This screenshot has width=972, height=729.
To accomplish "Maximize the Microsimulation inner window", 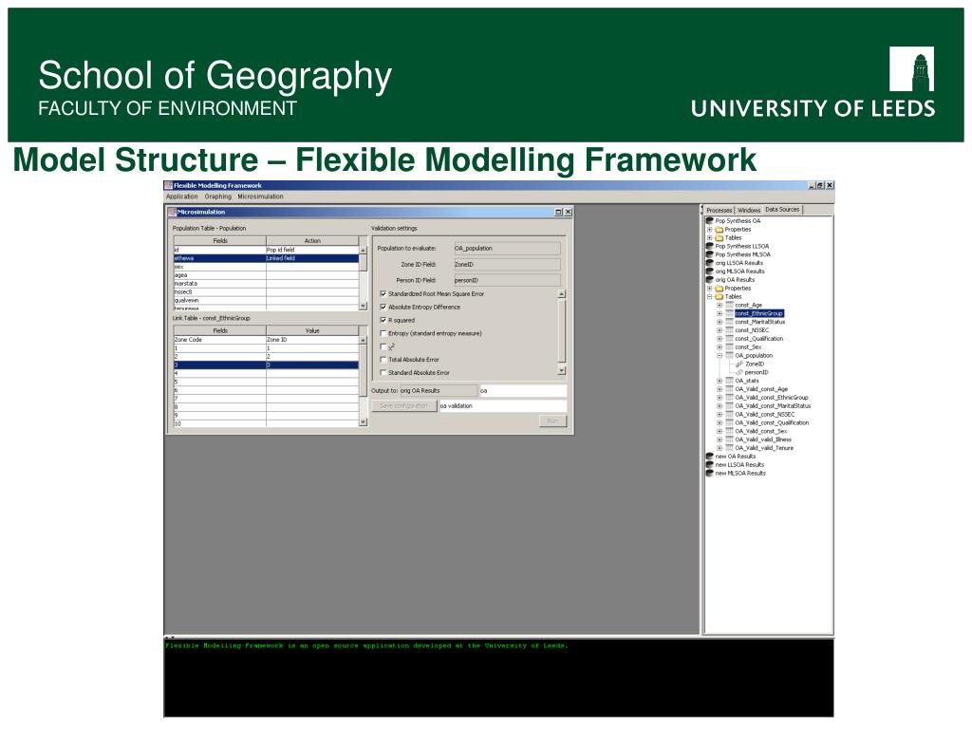I will tap(558, 212).
